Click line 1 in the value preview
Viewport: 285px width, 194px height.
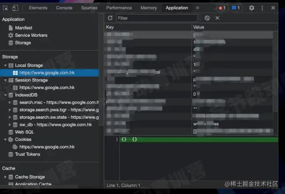199,140
